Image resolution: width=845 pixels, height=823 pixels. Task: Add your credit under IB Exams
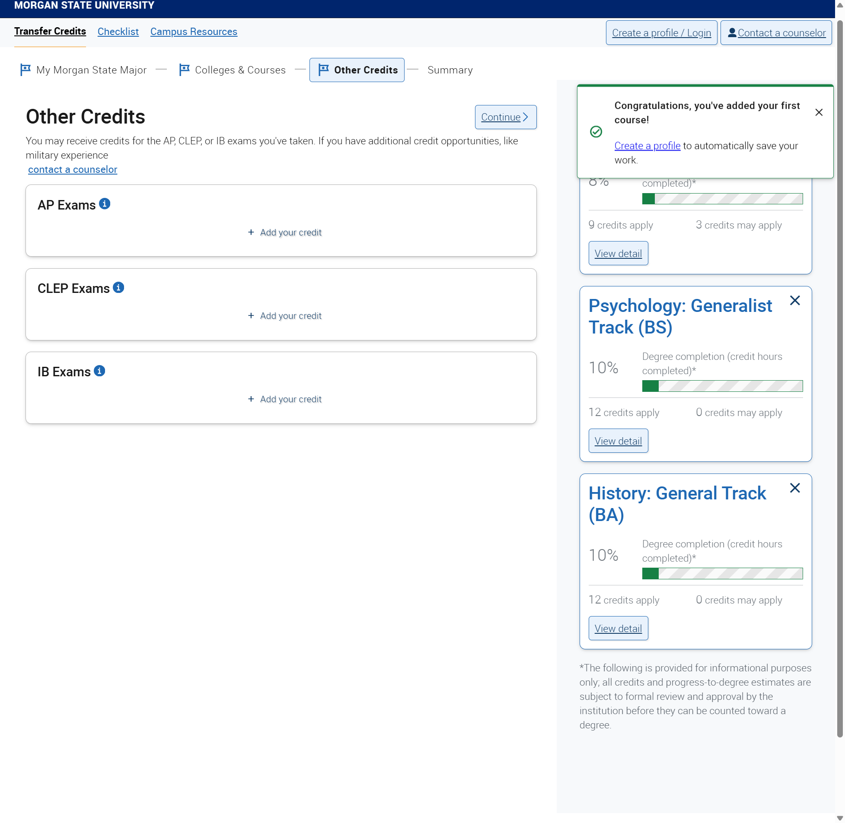click(284, 399)
